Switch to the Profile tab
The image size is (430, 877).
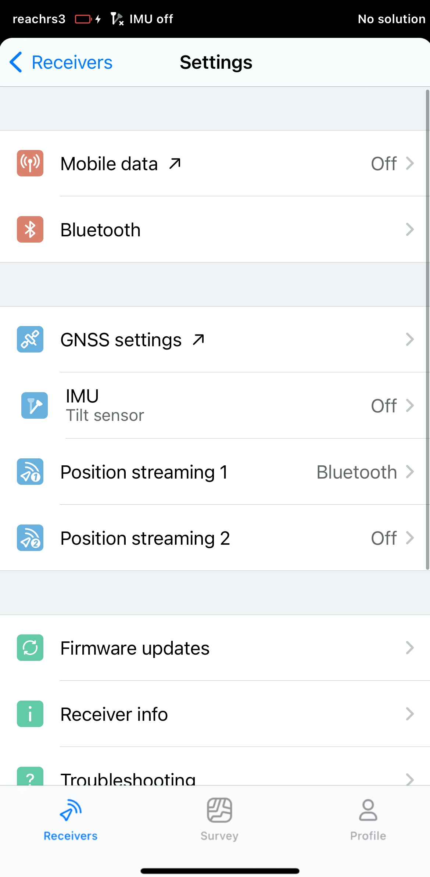pos(368,819)
